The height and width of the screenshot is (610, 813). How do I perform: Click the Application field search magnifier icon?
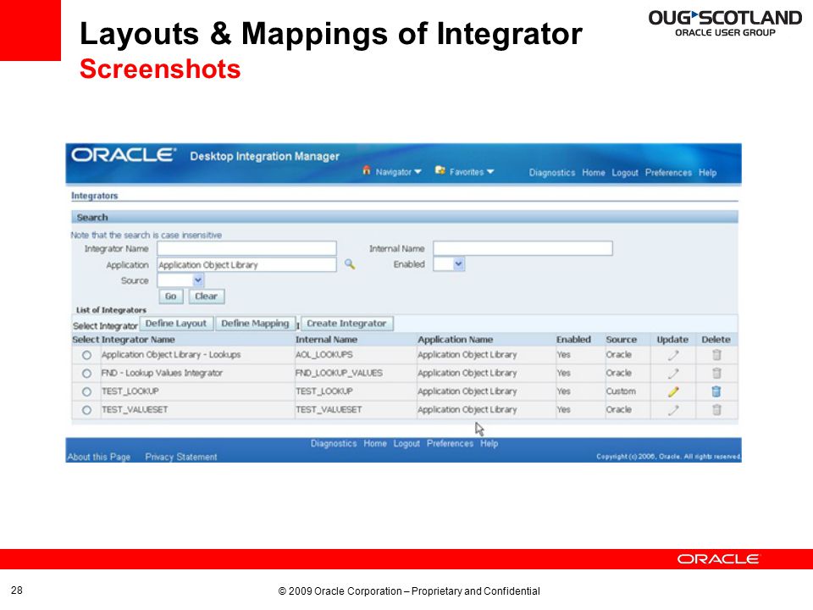tap(350, 264)
